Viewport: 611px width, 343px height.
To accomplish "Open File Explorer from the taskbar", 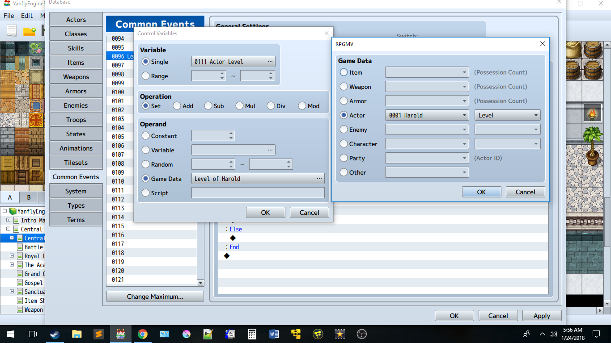I will (76, 334).
